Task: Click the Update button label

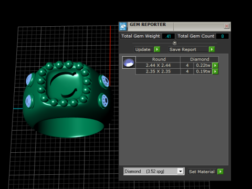Action: point(143,49)
